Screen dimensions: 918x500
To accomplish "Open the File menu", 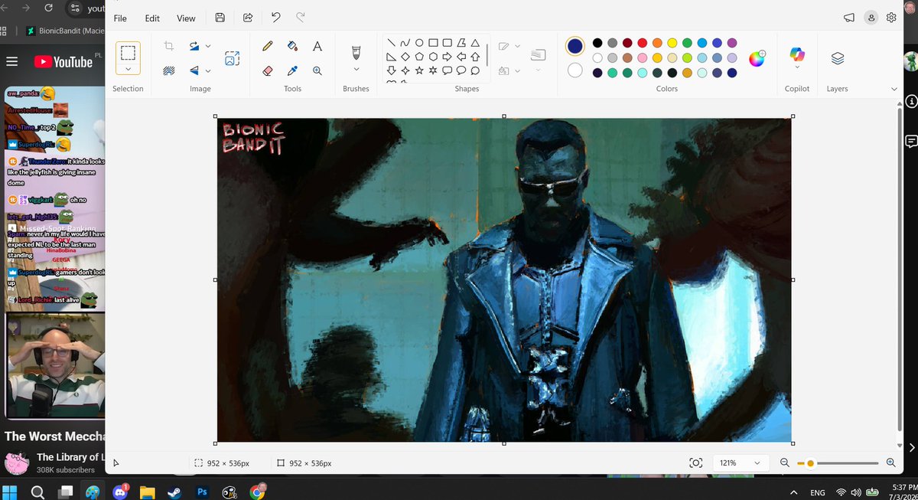I will pyautogui.click(x=120, y=18).
